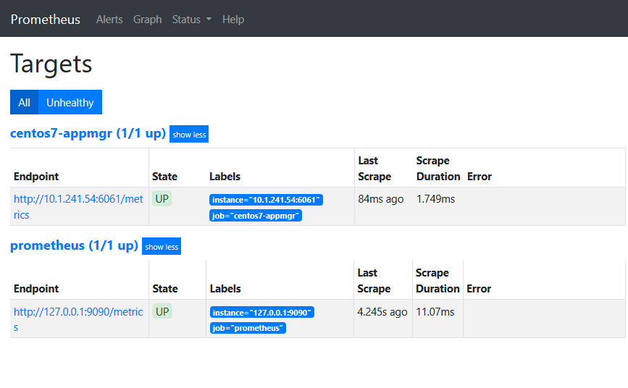Image resolution: width=628 pixels, height=388 pixels.
Task: Switch to Unhealthy targets filter
Action: click(70, 103)
